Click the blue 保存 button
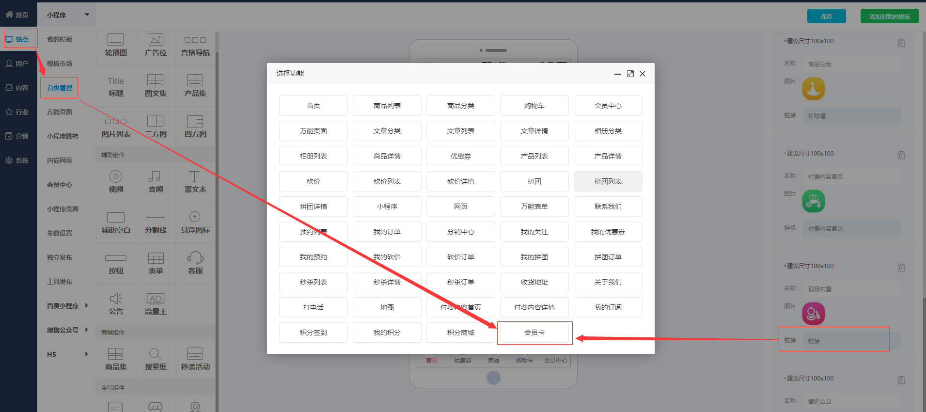The image size is (926, 412). (827, 16)
